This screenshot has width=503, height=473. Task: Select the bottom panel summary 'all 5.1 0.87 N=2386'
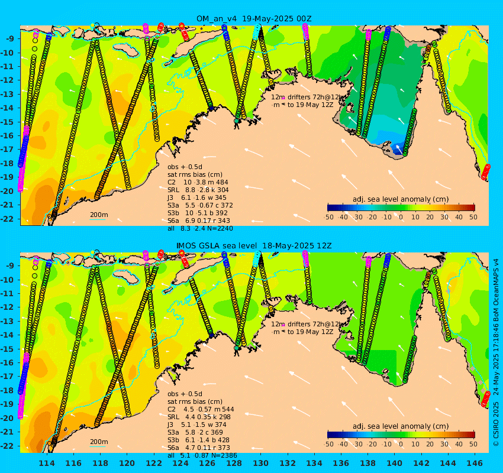coord(202,456)
